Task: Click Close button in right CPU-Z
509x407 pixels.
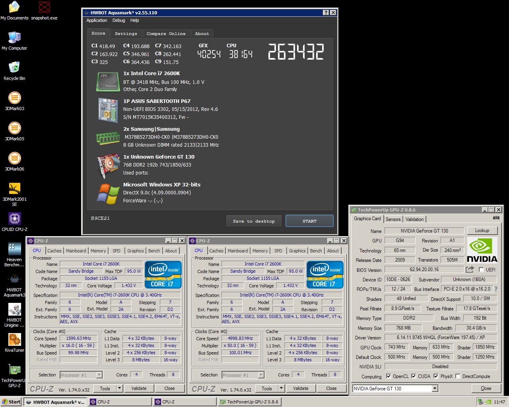Action: (x=331, y=388)
